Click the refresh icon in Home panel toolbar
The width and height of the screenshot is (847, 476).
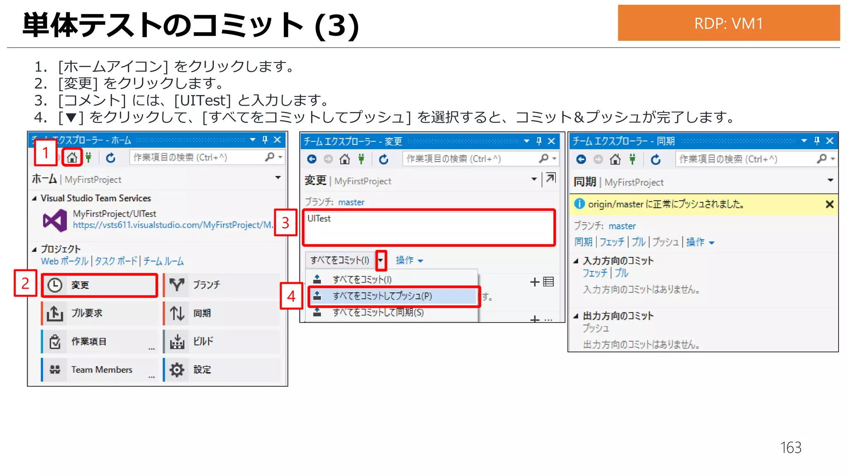(110, 158)
